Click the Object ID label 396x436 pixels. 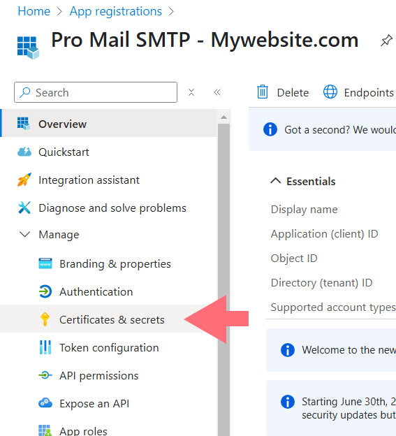point(294,259)
